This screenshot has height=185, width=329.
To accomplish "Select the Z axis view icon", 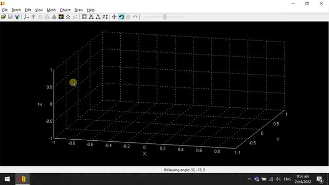I will click(x=105, y=17).
